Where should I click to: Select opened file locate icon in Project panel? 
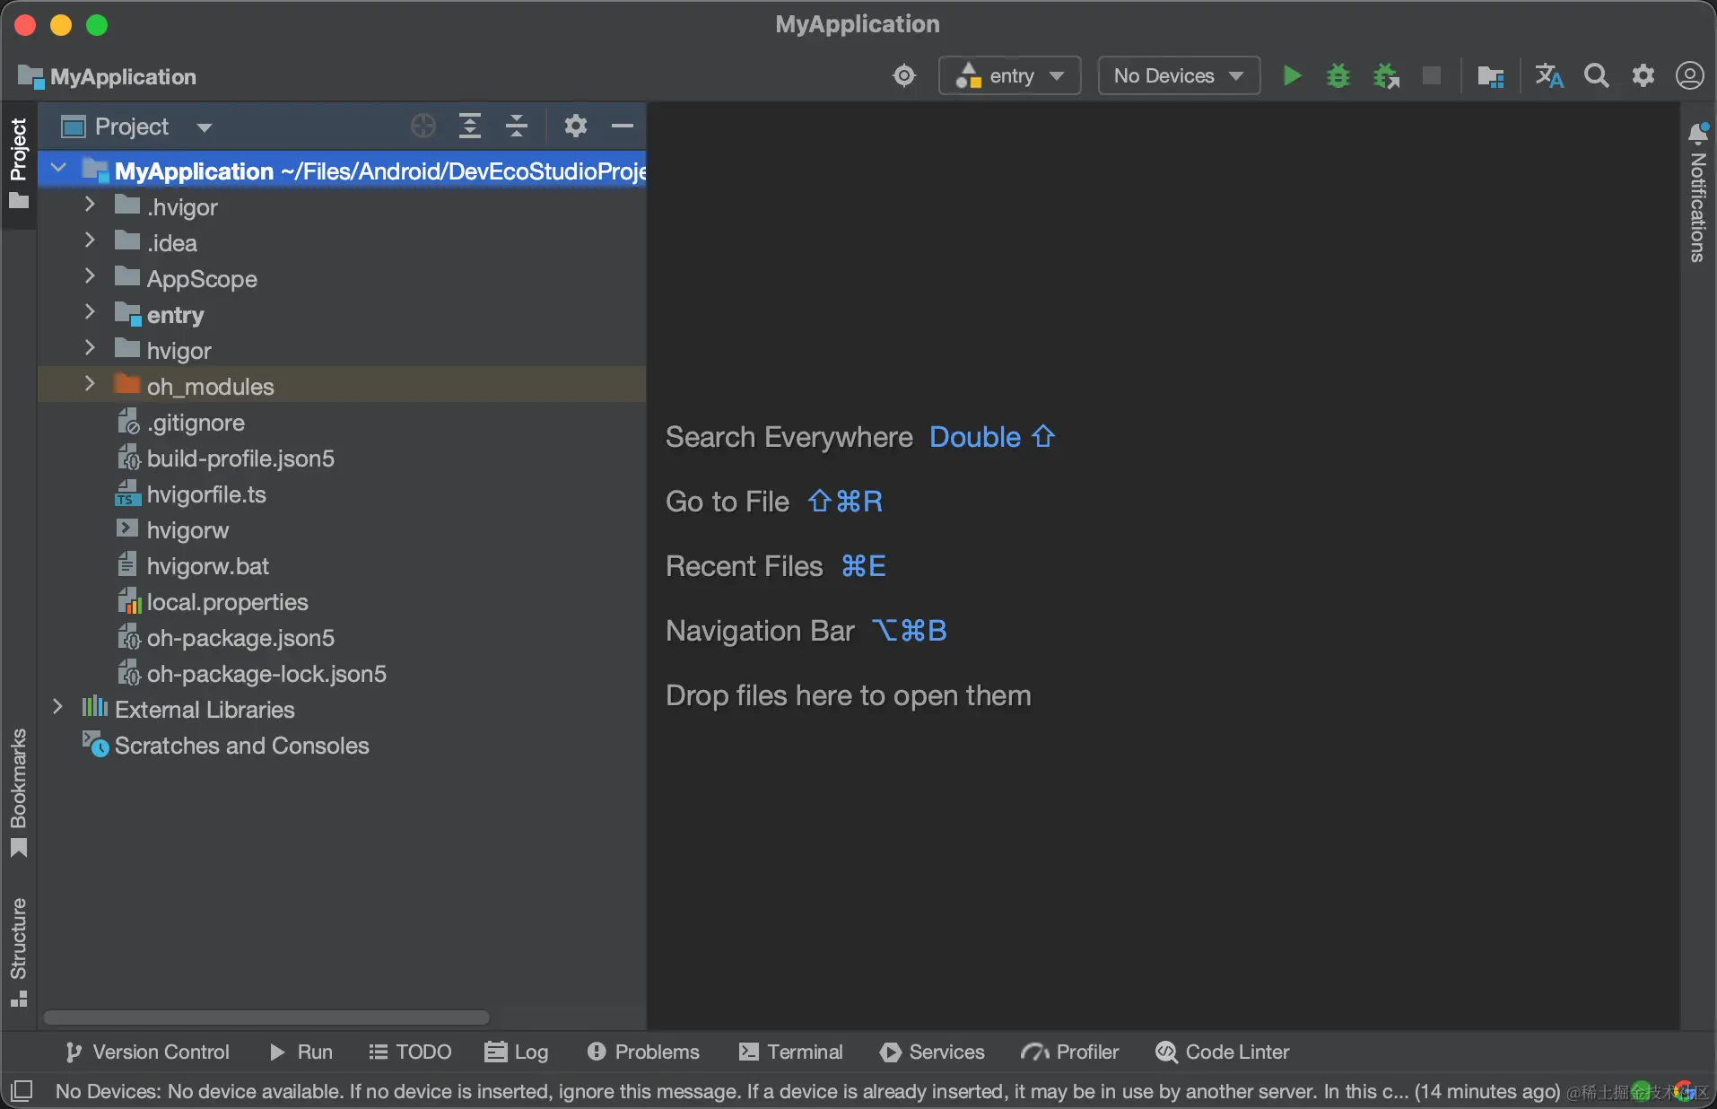423,127
